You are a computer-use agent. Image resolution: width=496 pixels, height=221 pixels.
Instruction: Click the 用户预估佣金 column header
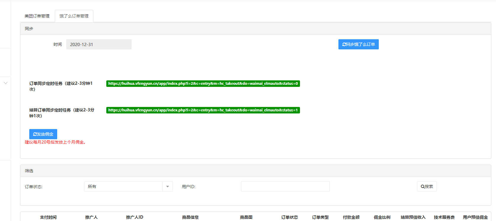(x=475, y=217)
